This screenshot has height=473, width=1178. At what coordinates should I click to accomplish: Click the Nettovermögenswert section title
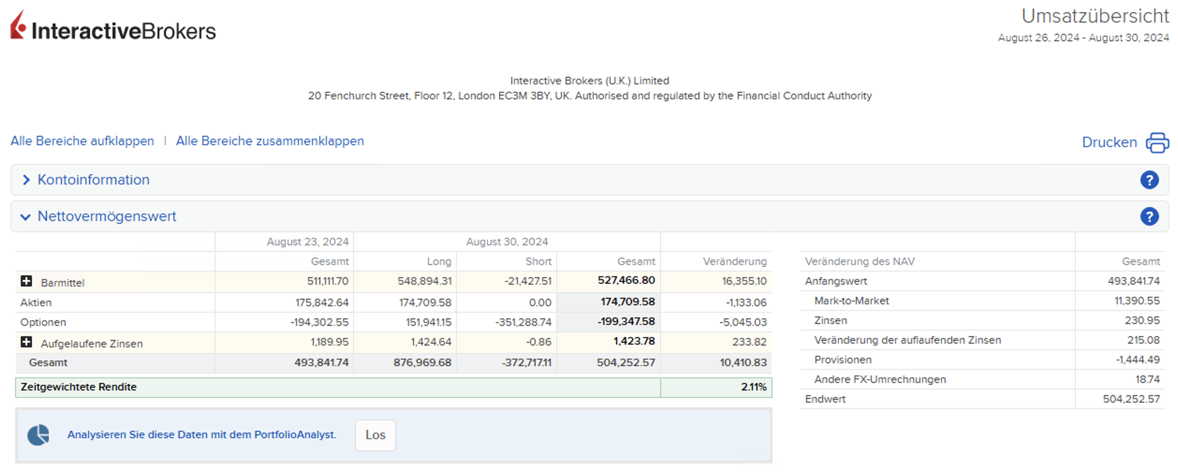pyautogui.click(x=107, y=216)
